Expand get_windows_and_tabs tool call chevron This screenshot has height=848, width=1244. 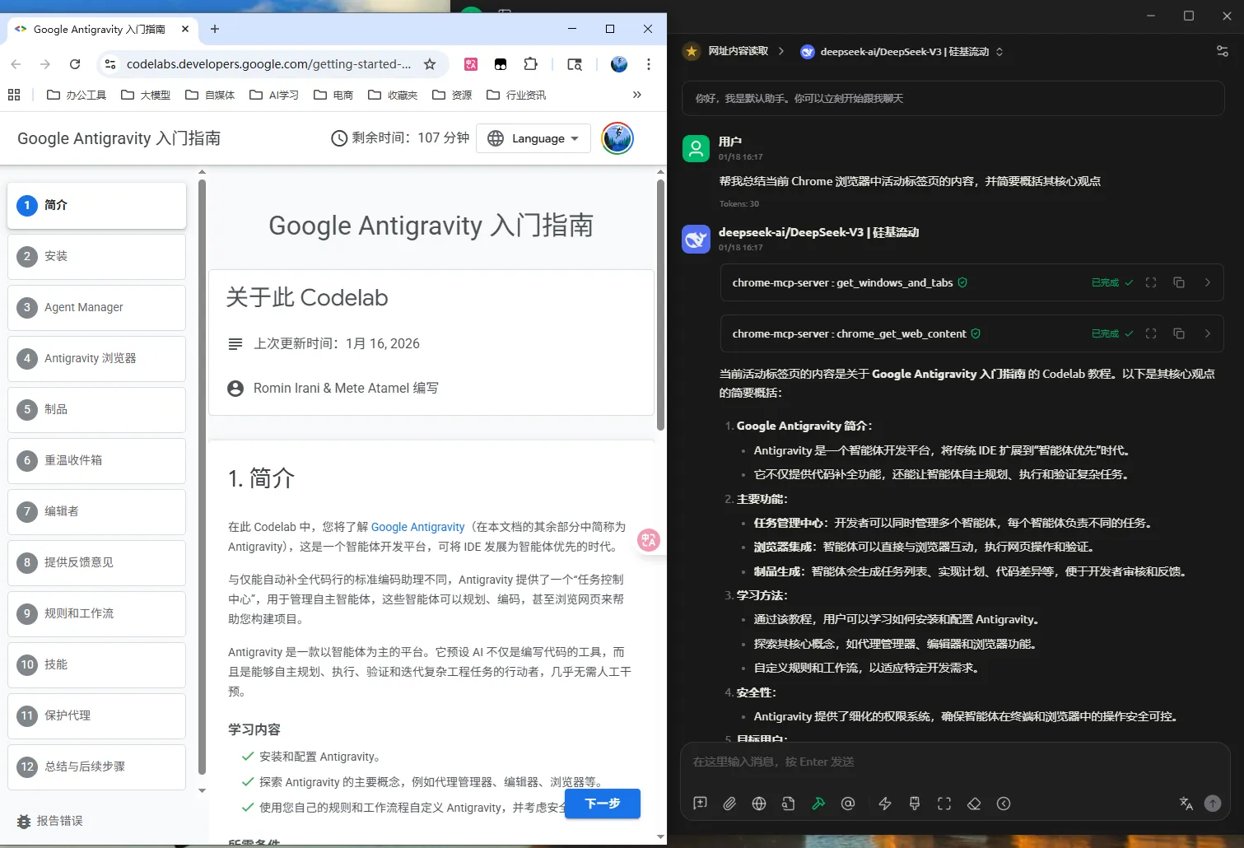point(1208,282)
